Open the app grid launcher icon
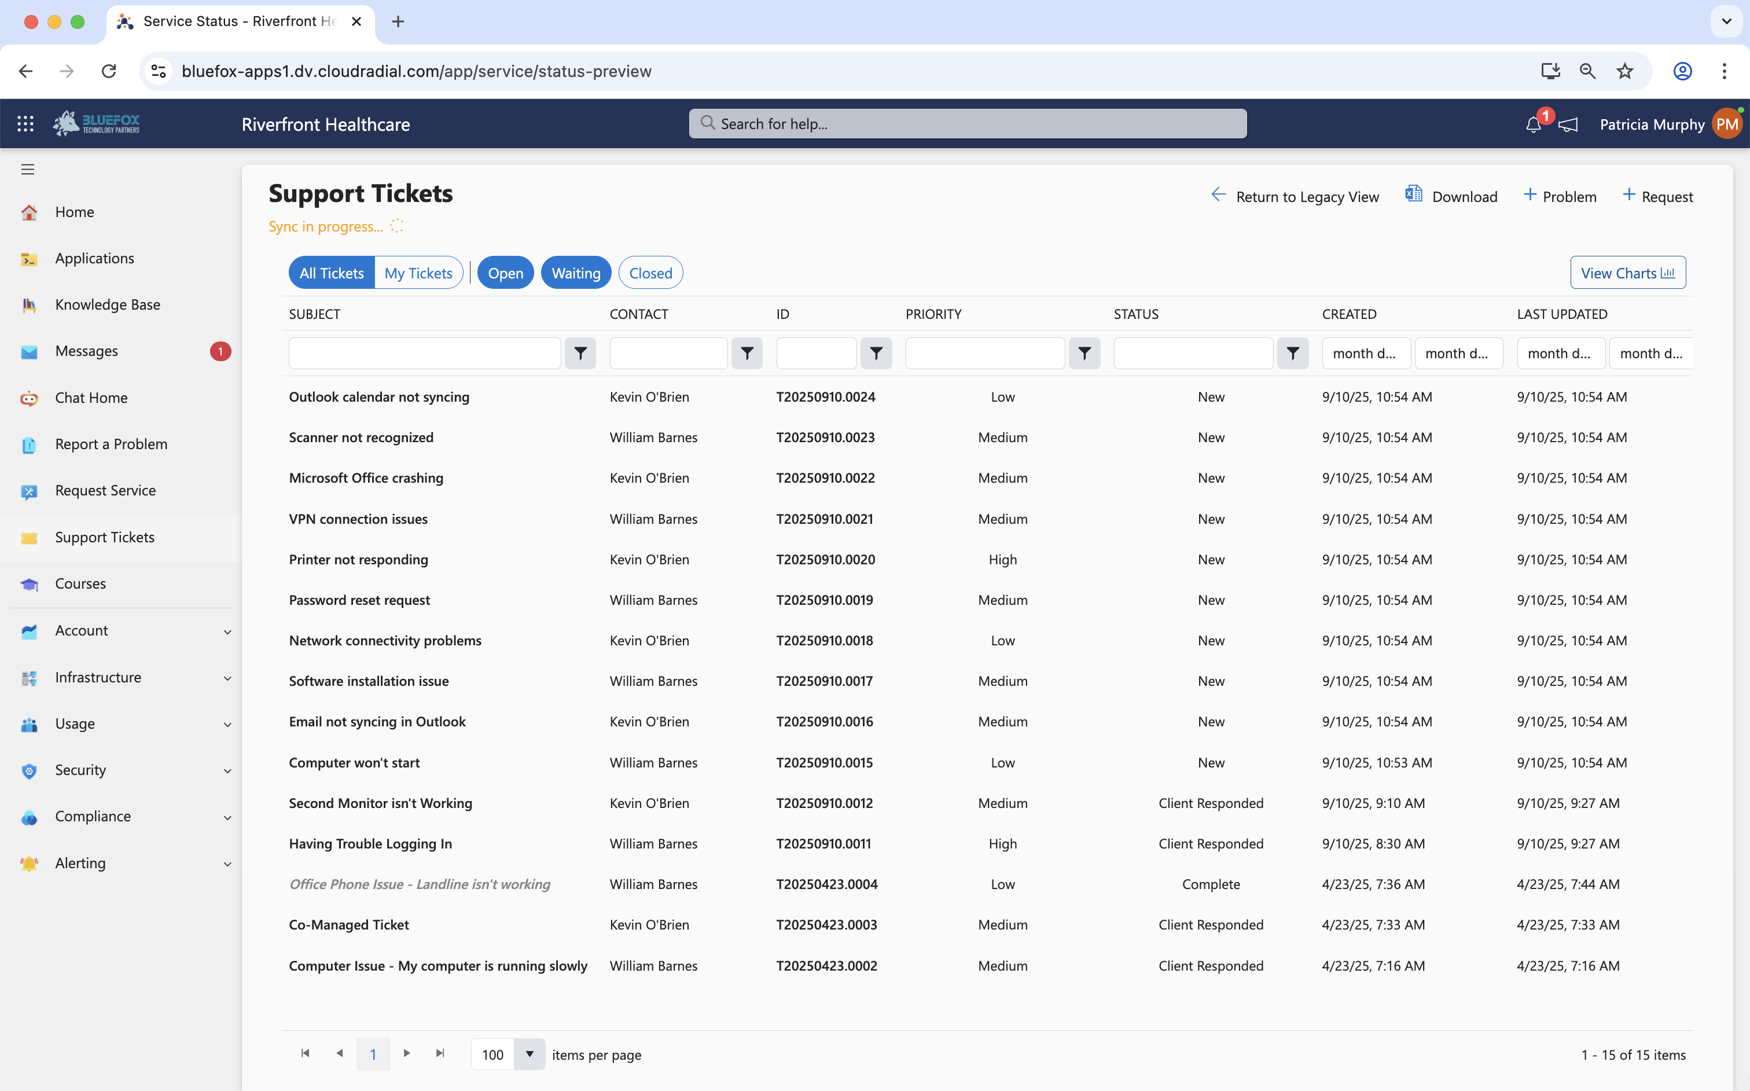Viewport: 1750px width, 1091px height. coord(25,124)
